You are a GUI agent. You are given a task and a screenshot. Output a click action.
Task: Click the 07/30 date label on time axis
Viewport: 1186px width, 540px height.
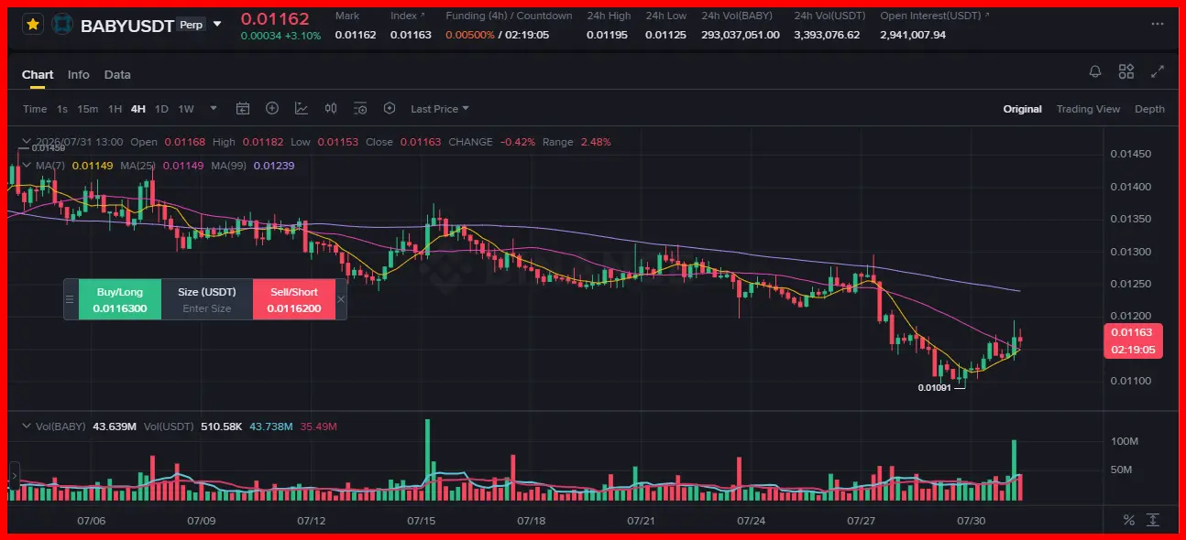pyautogui.click(x=971, y=520)
